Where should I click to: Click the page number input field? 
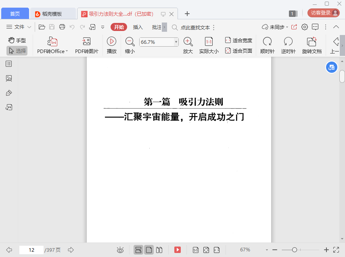[31, 250]
